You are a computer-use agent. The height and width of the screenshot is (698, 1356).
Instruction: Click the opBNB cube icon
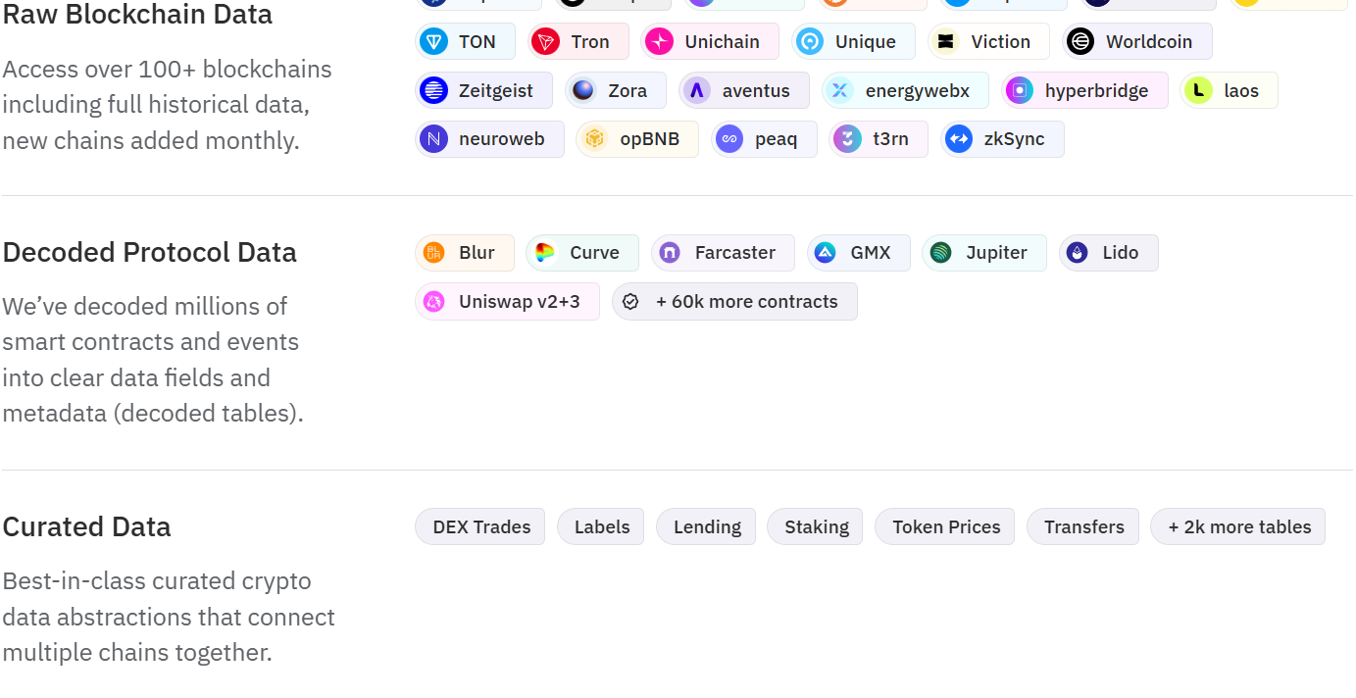594,139
